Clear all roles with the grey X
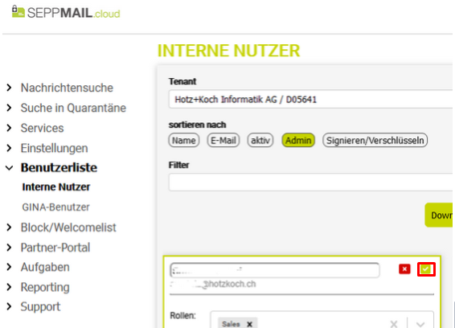The width and height of the screenshot is (455, 328). pyautogui.click(x=394, y=324)
